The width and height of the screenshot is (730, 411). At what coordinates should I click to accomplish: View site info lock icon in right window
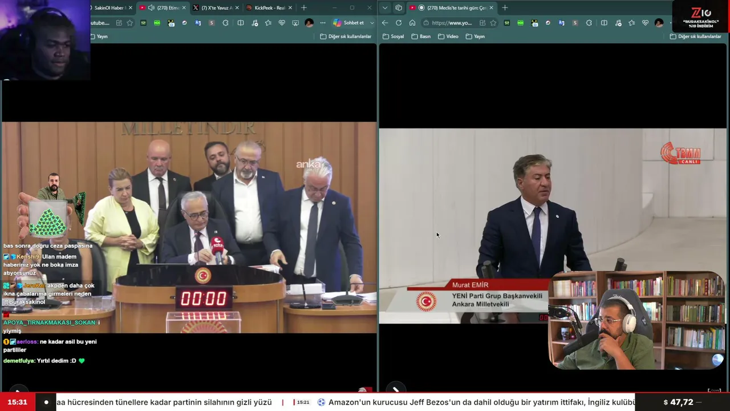pos(426,23)
